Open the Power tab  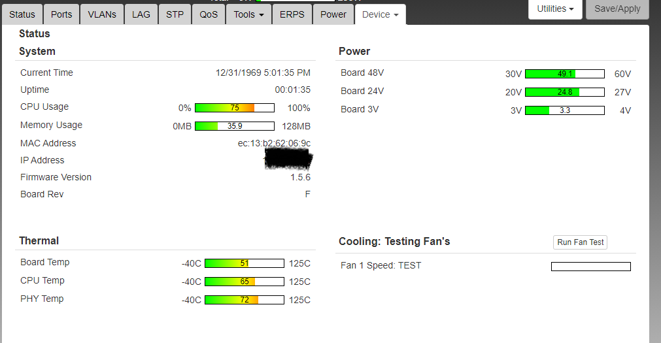tap(333, 14)
